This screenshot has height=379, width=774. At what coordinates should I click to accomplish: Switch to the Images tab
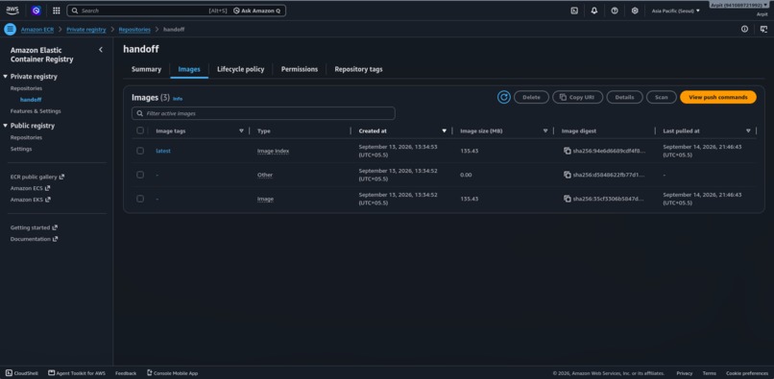click(x=189, y=70)
